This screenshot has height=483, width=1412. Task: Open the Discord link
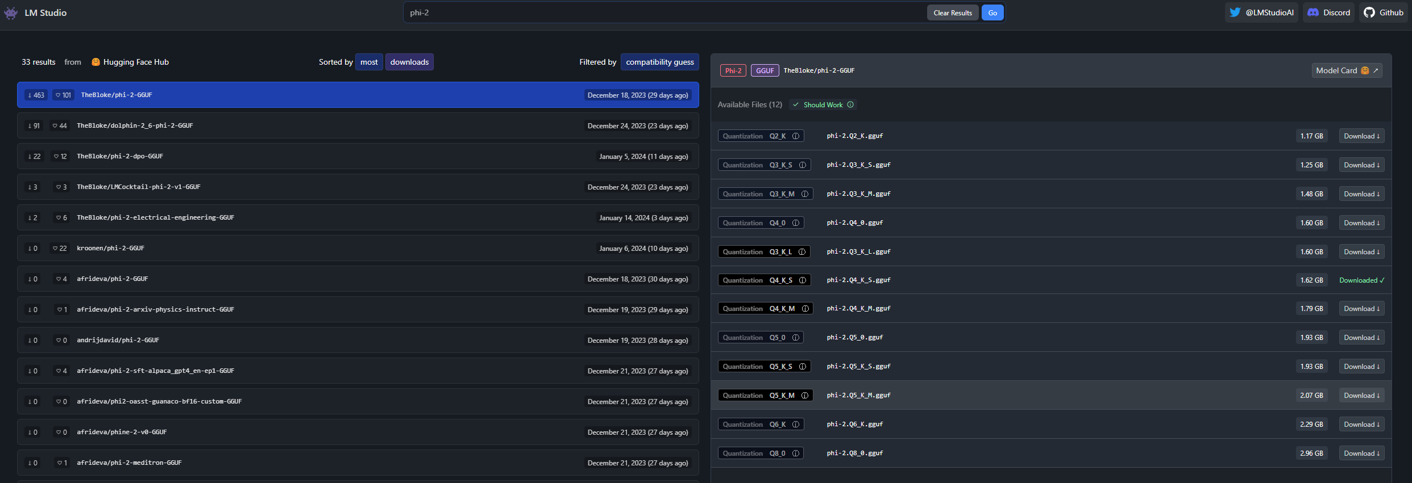(1328, 12)
